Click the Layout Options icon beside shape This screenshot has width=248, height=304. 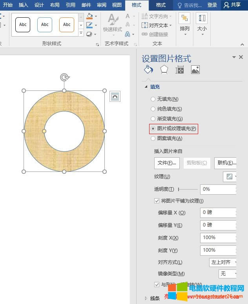[x=115, y=96]
